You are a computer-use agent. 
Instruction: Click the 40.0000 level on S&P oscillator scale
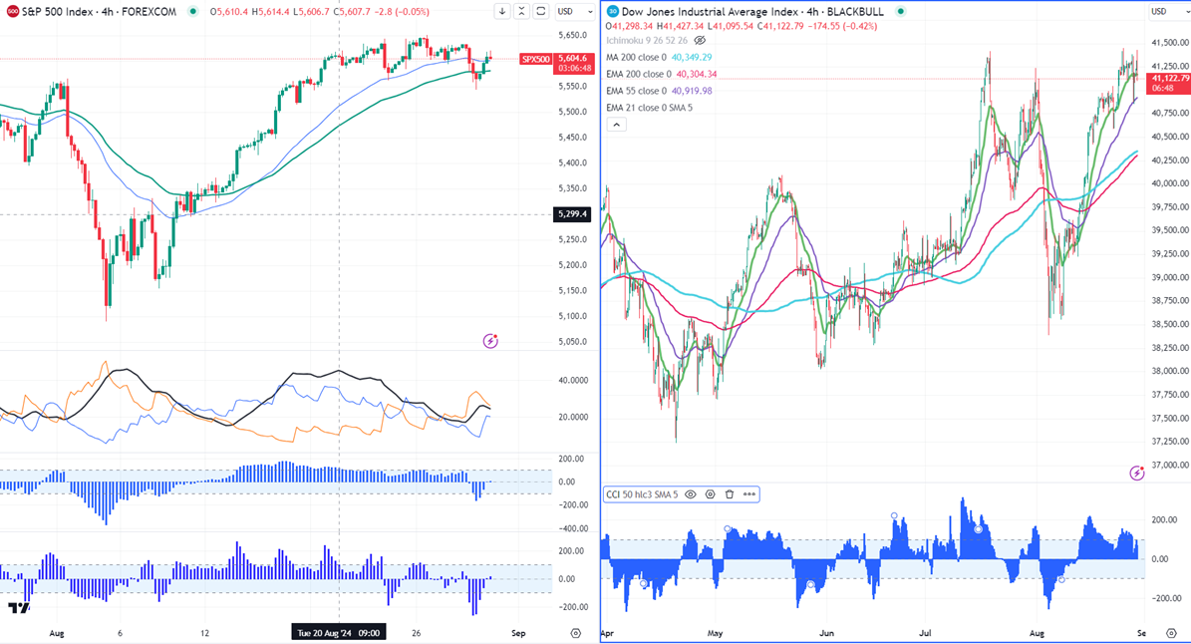coord(573,380)
